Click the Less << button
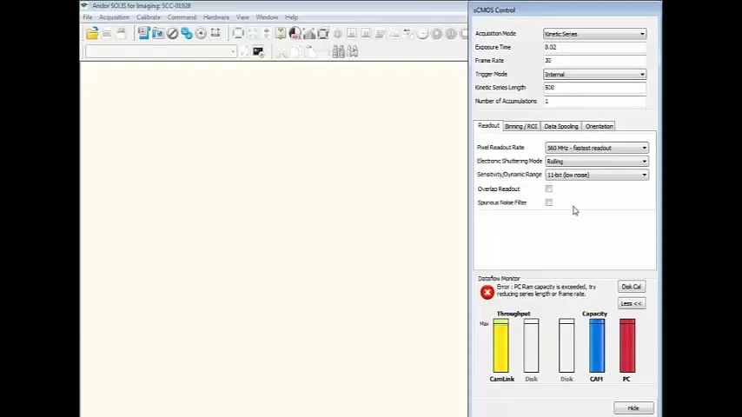Image resolution: width=742 pixels, height=417 pixels. coord(632,303)
